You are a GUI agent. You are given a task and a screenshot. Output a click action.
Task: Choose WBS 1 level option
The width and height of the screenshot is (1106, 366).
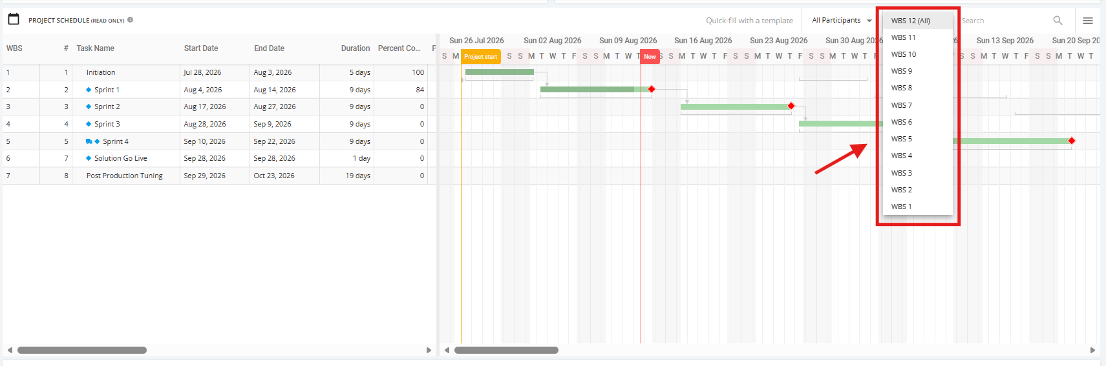(918, 207)
